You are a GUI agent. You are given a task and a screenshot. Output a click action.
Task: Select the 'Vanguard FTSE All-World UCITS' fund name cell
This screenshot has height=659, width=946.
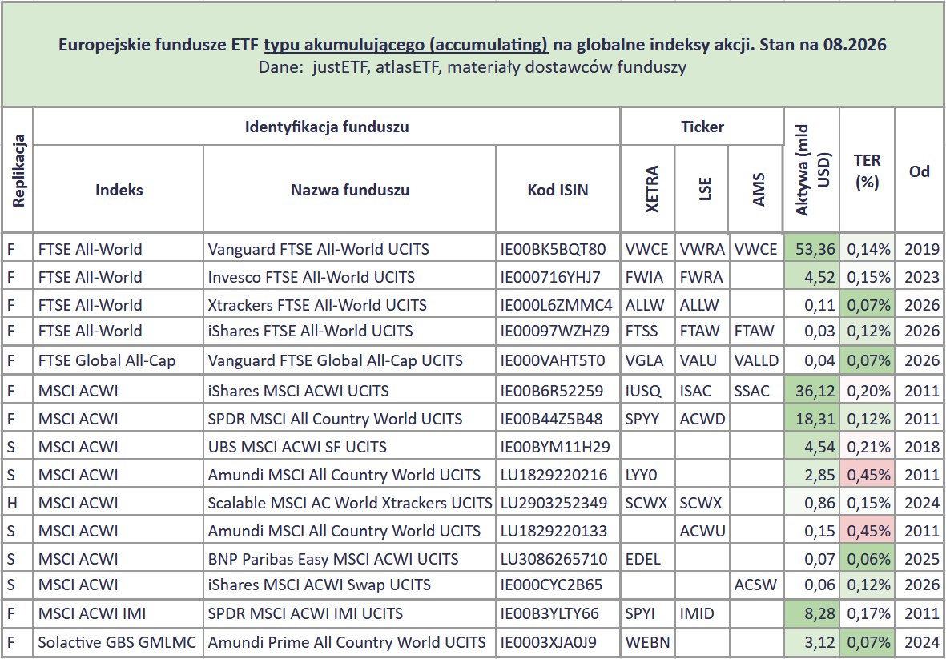(349, 248)
